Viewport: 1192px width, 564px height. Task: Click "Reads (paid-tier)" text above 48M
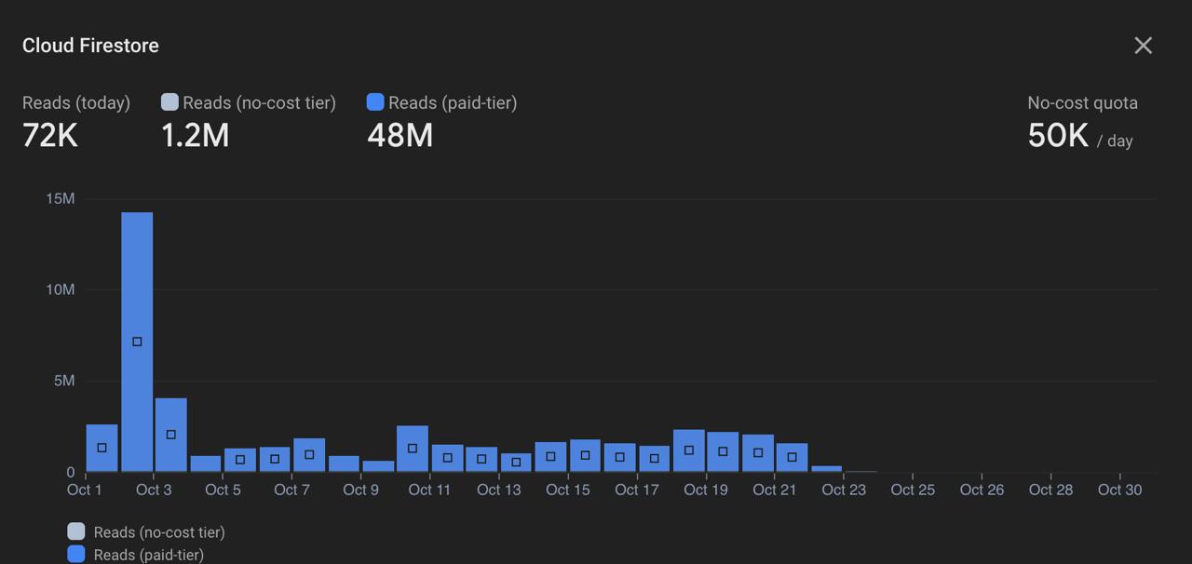coord(453,102)
